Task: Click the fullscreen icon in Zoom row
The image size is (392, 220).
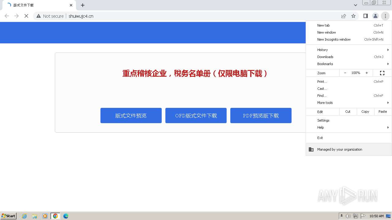Action: (x=382, y=73)
